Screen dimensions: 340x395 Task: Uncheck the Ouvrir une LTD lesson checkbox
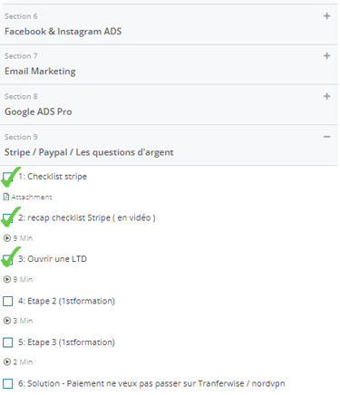[x=8, y=259]
